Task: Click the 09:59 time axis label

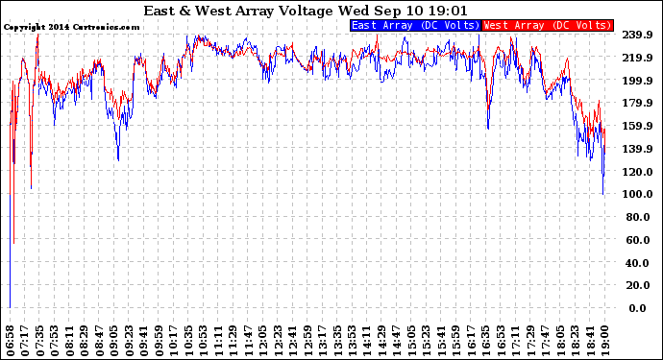Action: [x=159, y=341]
